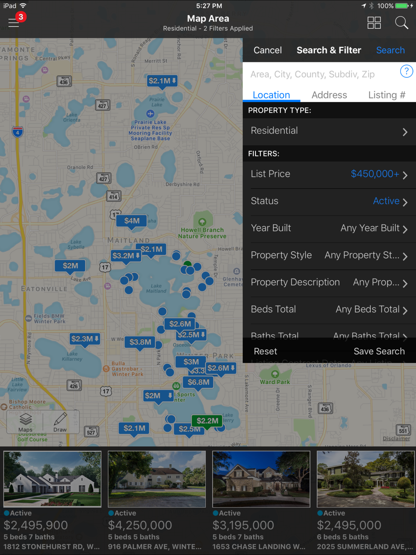Open the List Price filter
Screen dimensions: 416x555
pos(329,174)
